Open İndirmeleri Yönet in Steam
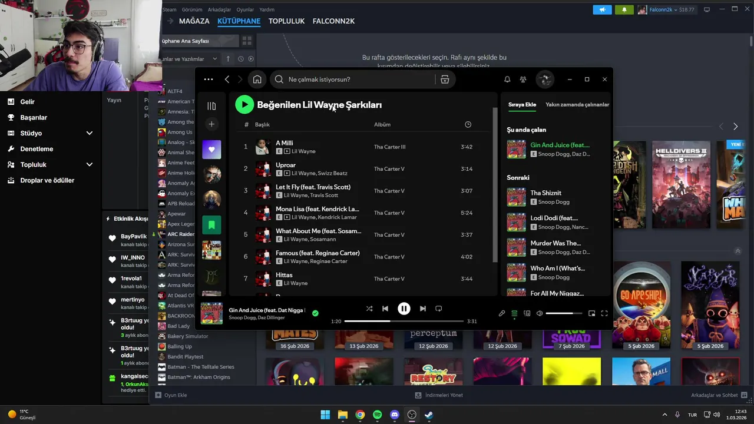Screen dimensions: 754x424 click(439, 395)
